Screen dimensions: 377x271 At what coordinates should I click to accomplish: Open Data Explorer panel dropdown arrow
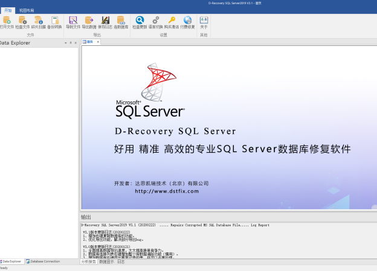point(65,43)
